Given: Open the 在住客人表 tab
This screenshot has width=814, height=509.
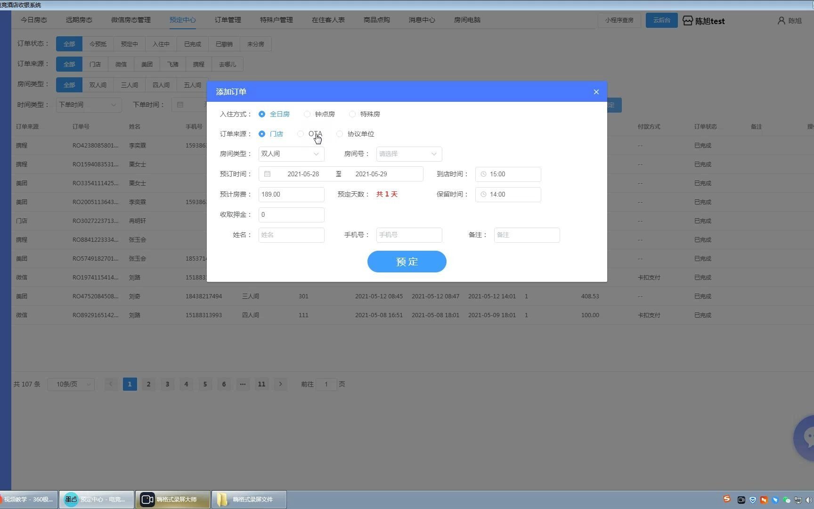Looking at the screenshot, I should [x=328, y=20].
